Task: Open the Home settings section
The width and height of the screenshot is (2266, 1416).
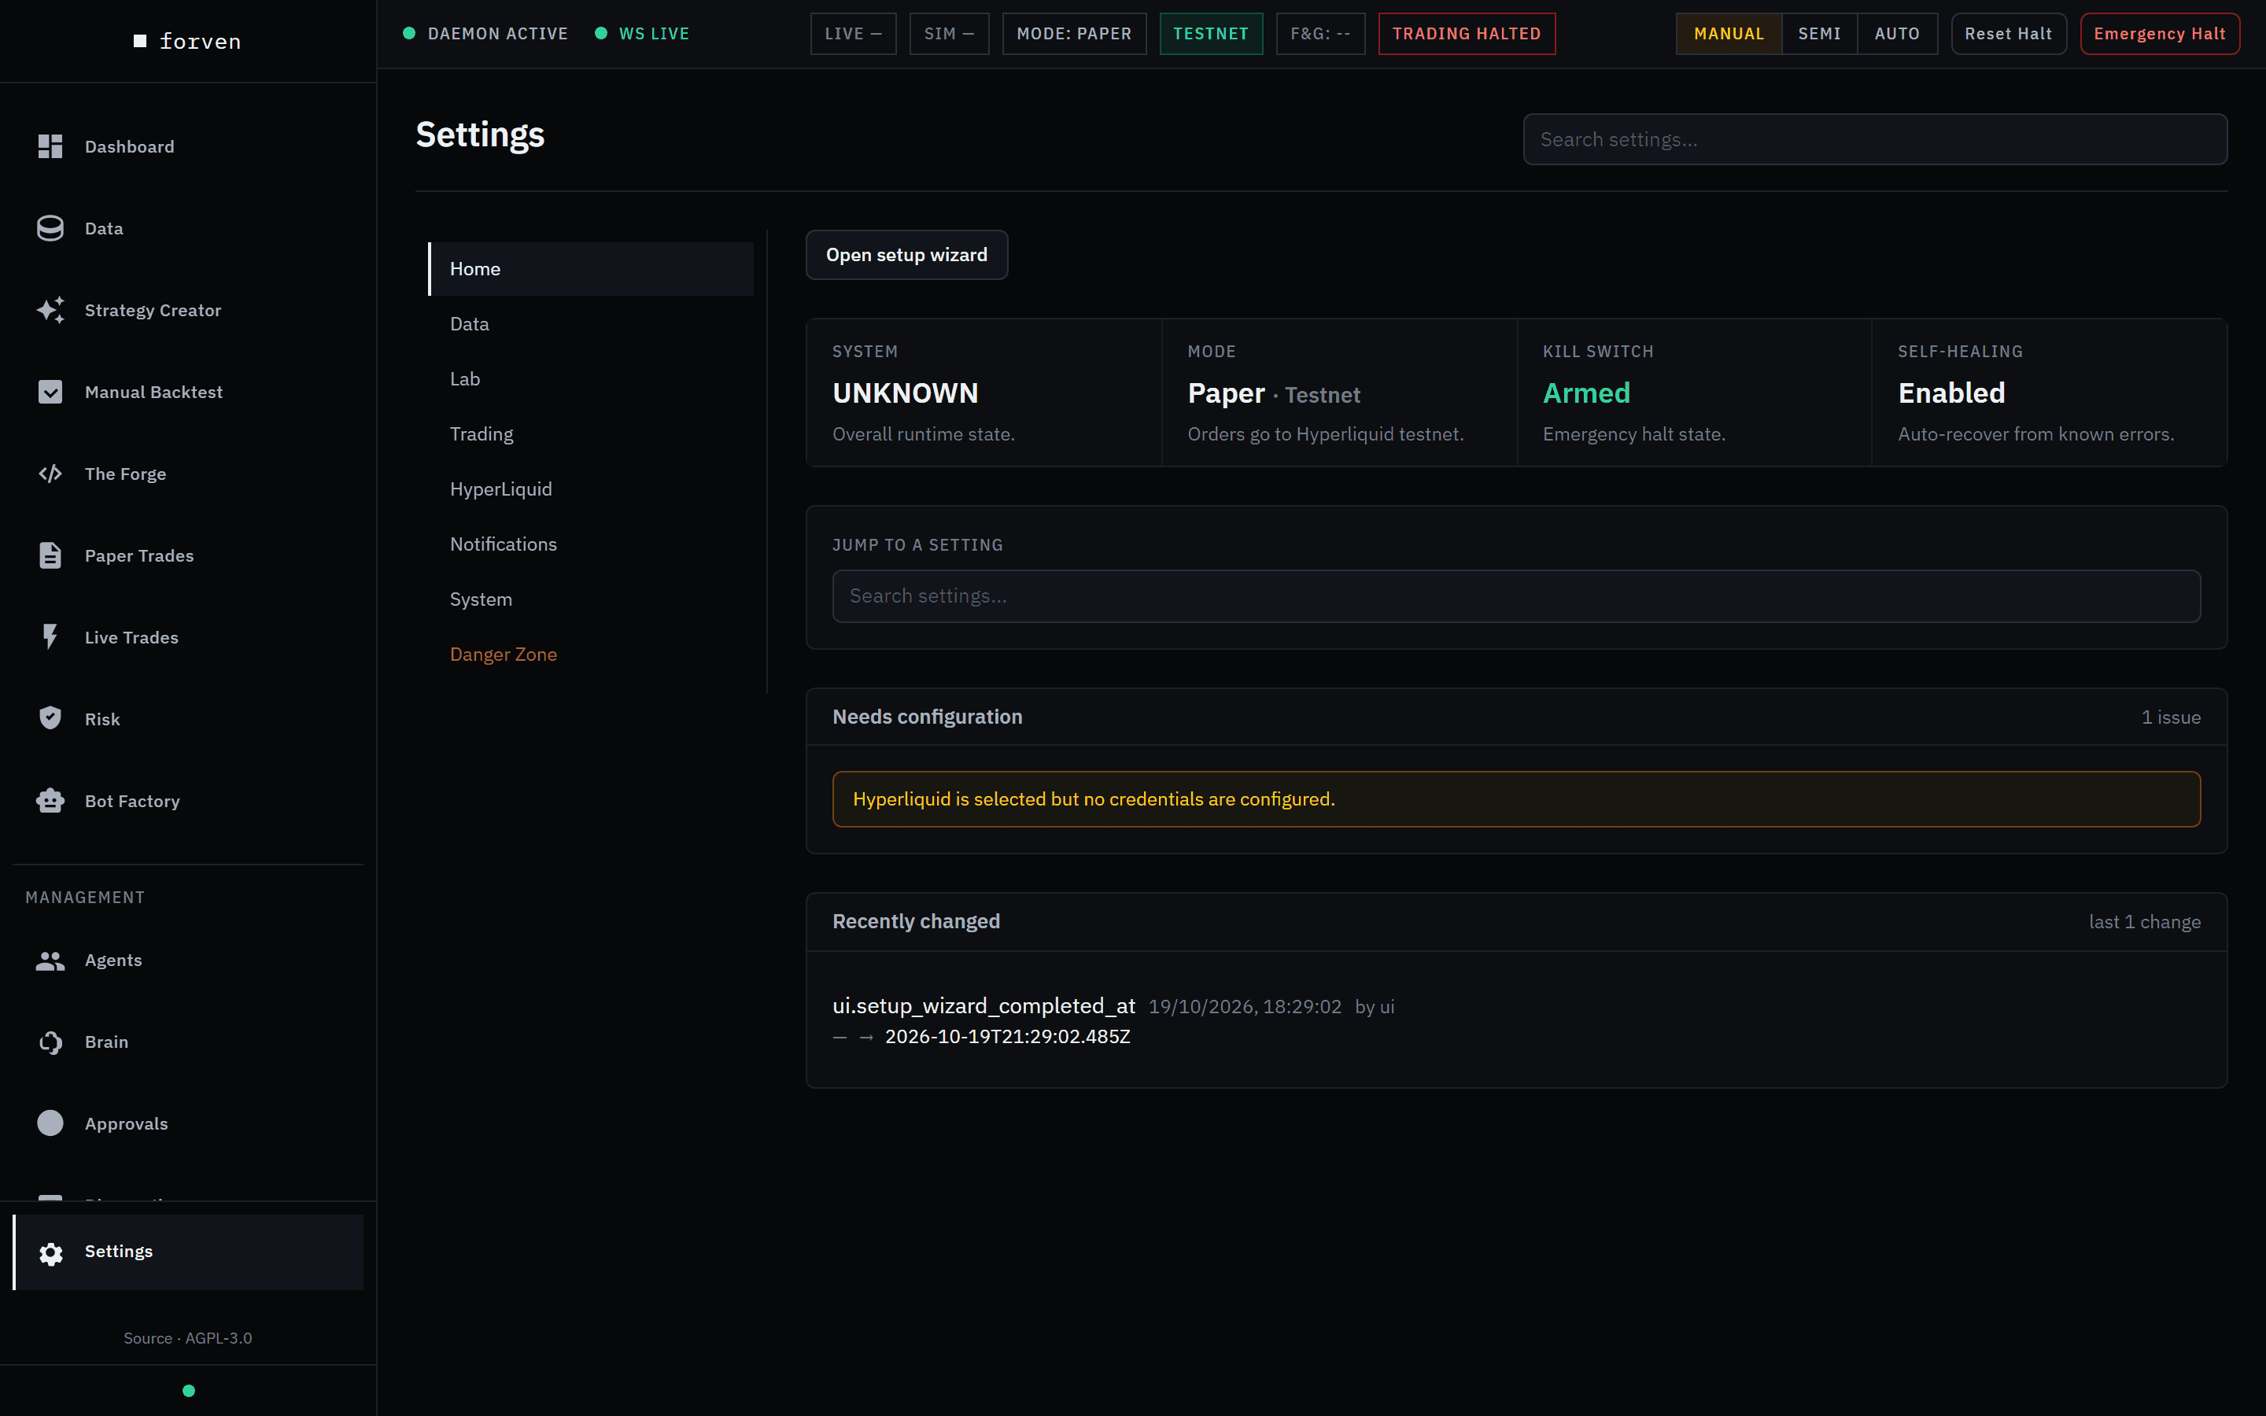Action: (x=591, y=269)
